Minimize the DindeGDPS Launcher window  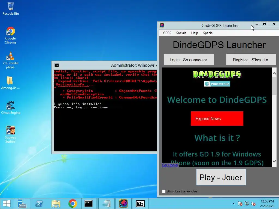(257, 24)
